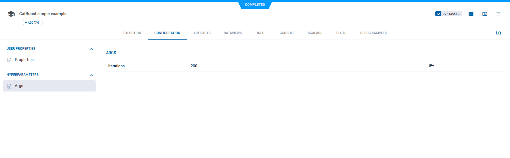Click the CatBoost simple example title

coord(43,14)
